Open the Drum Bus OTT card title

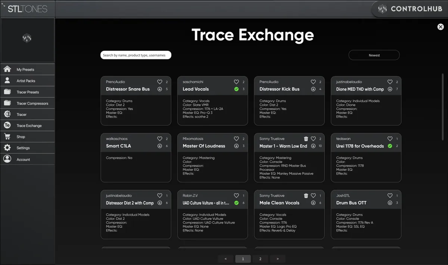pyautogui.click(x=351, y=203)
